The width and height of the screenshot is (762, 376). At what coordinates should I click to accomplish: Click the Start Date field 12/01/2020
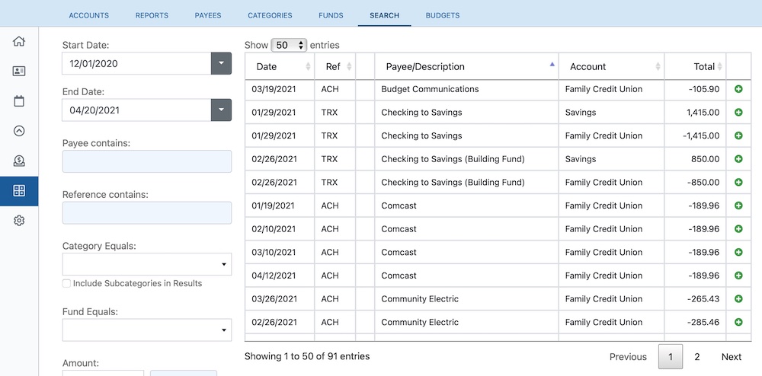point(136,64)
